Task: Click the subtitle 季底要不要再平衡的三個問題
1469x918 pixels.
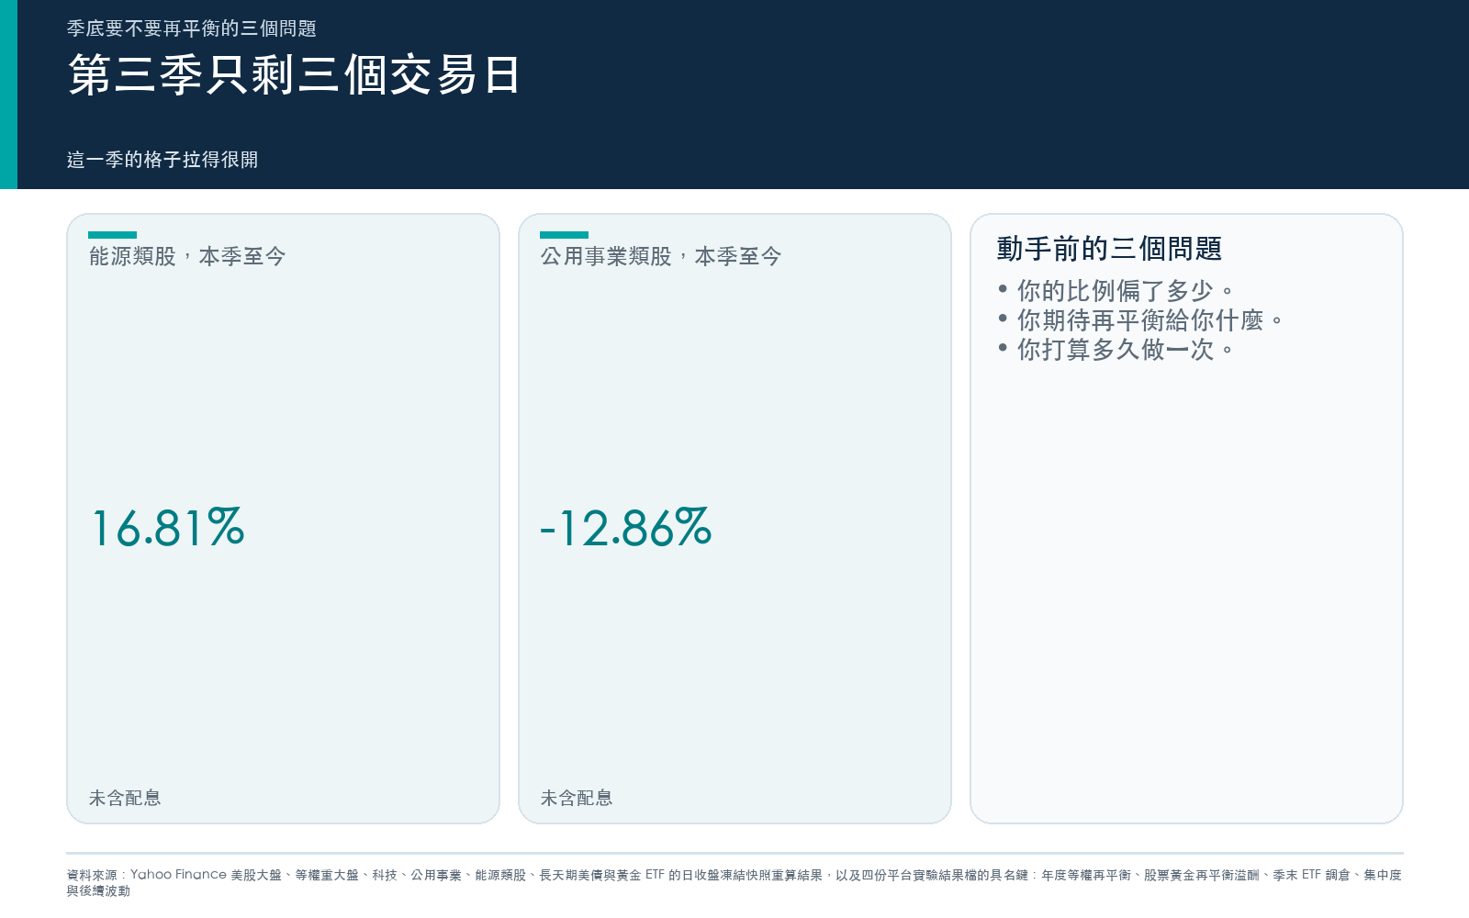Action: pyautogui.click(x=192, y=28)
